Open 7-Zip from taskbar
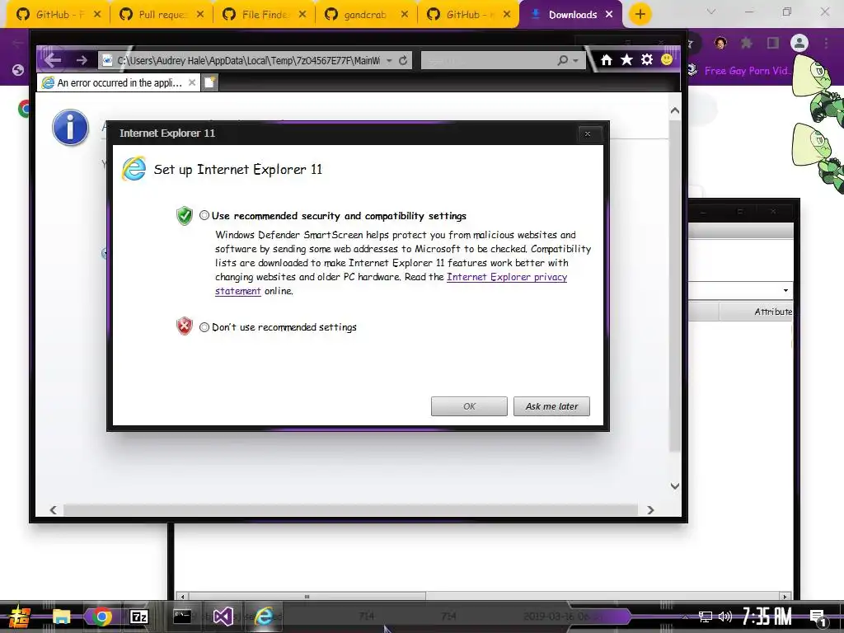The width and height of the screenshot is (844, 633). 138,617
